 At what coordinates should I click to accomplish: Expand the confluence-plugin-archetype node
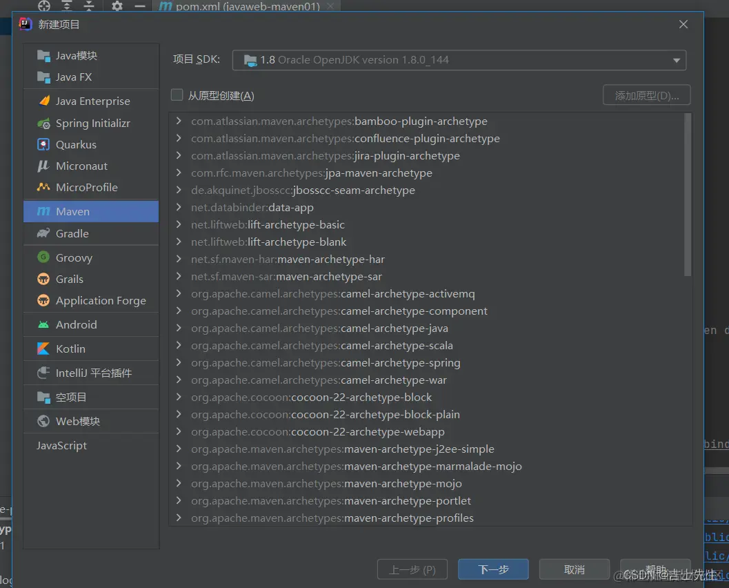click(x=179, y=138)
